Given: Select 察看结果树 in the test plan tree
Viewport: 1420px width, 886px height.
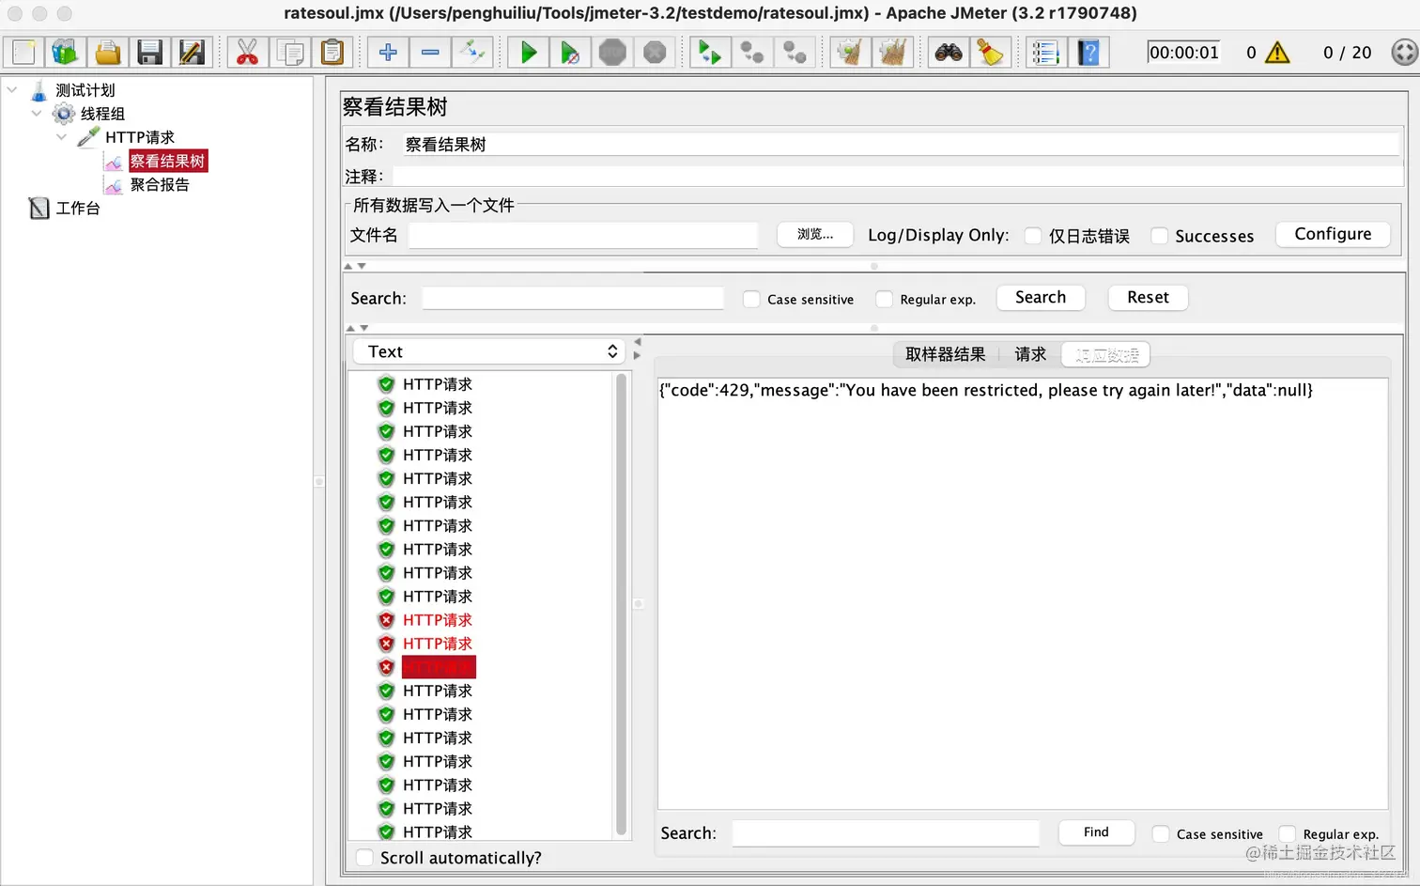Looking at the screenshot, I should pyautogui.click(x=167, y=161).
